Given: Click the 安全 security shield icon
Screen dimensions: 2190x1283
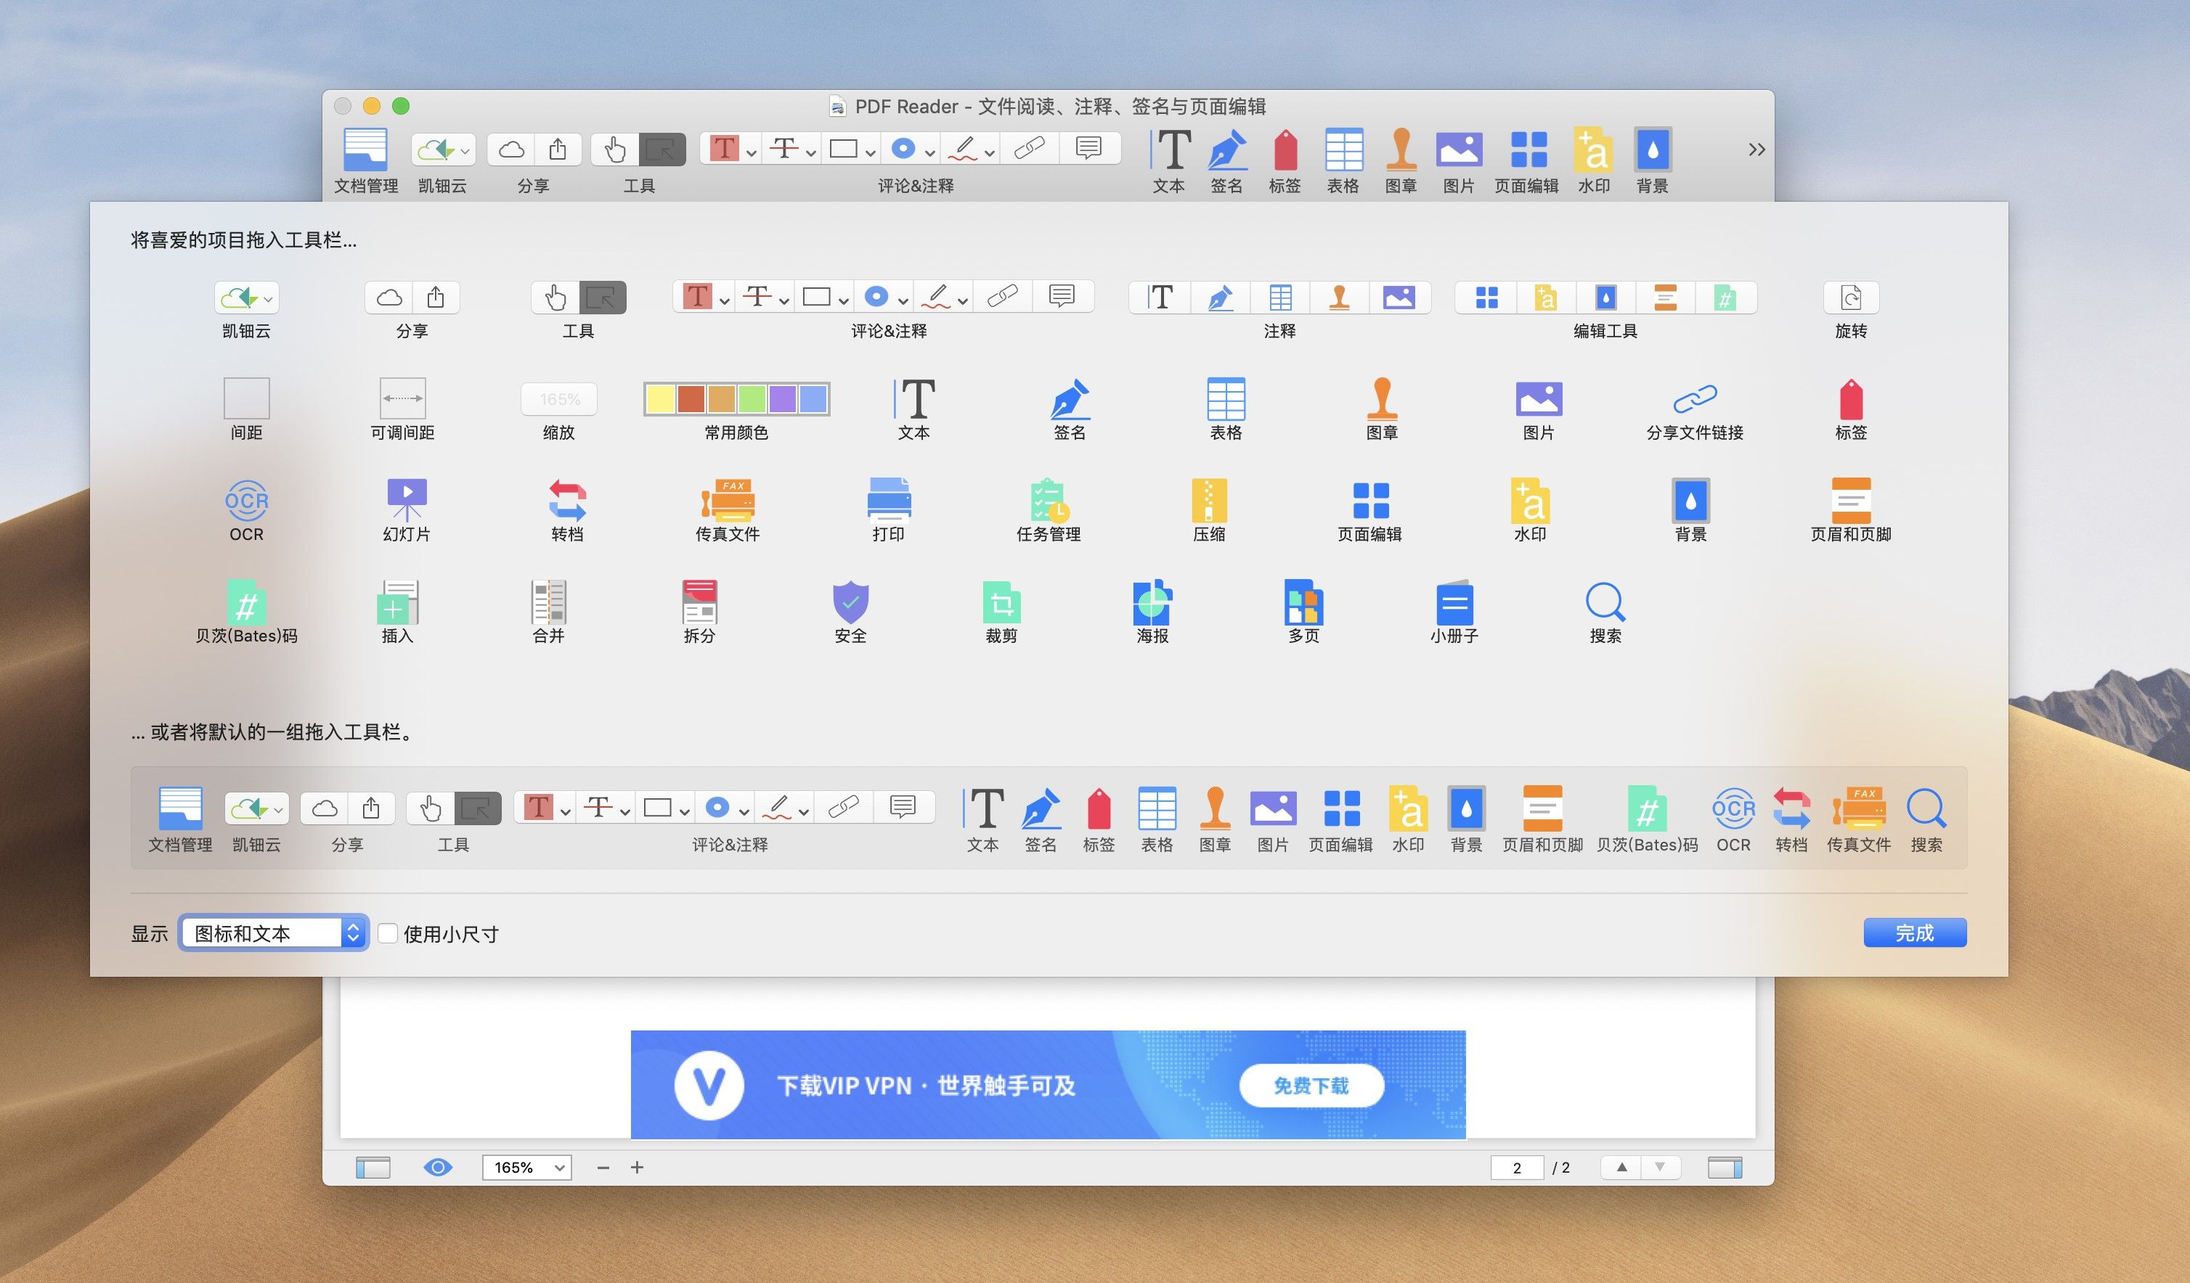Looking at the screenshot, I should (x=851, y=602).
